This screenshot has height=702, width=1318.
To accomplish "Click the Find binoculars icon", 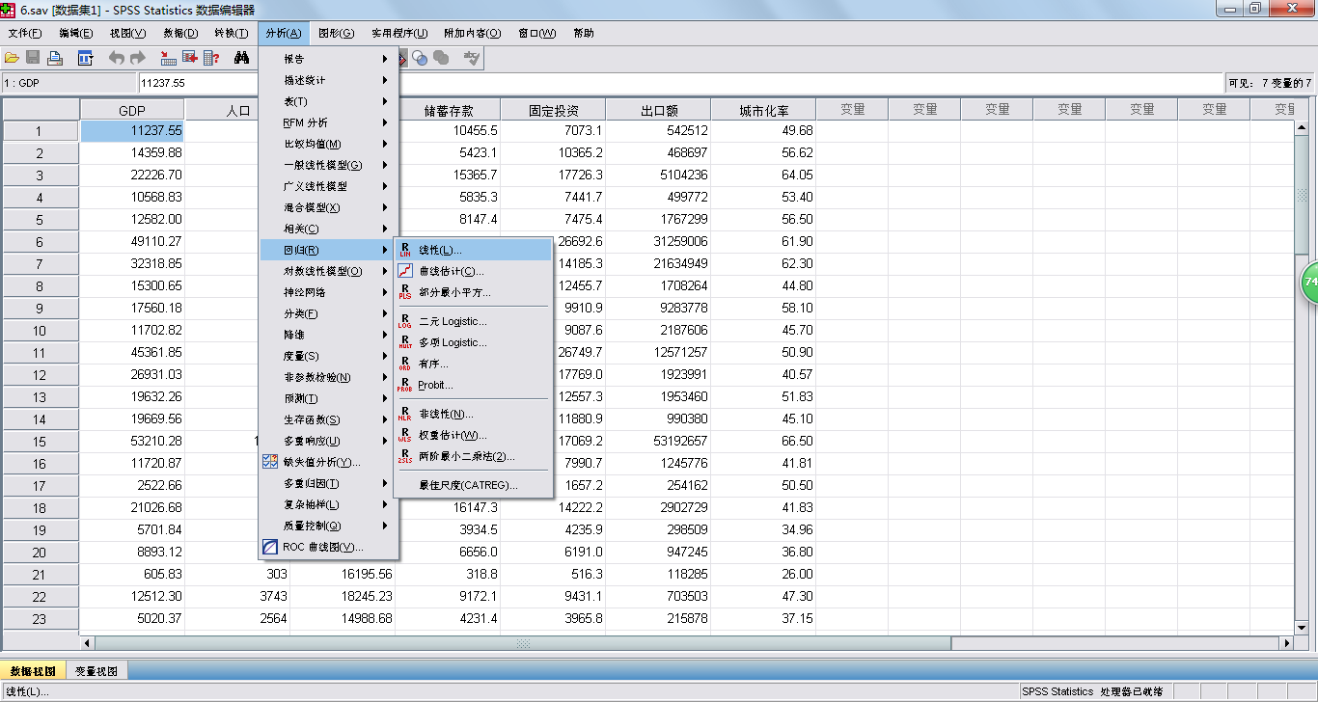I will [x=242, y=58].
